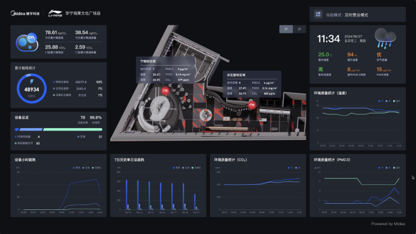Toggle 室外 legend in temperature chart
This screenshot has width=416, height=234.
click(396, 101)
